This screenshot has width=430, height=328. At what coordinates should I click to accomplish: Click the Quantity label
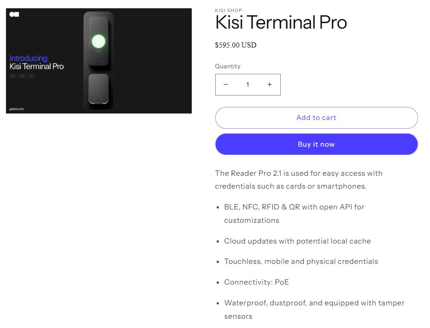pos(228,66)
